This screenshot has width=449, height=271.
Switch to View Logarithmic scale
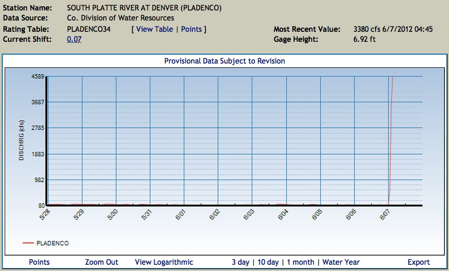pyautogui.click(x=164, y=262)
